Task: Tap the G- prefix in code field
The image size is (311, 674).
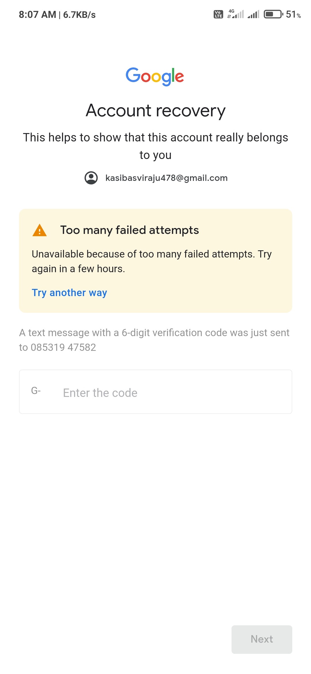Action: [36, 391]
